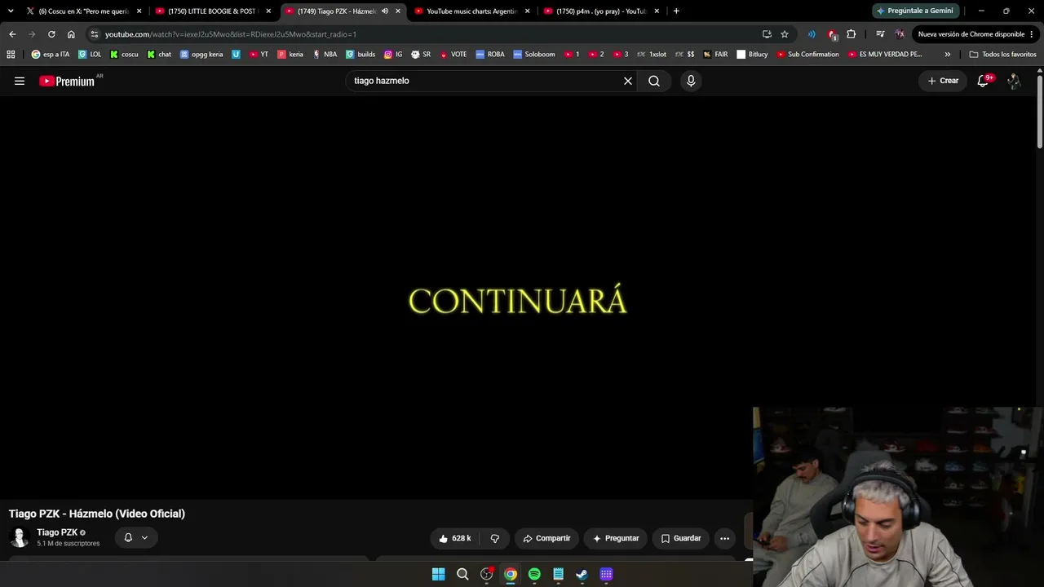Bookmark this page with the star
The width and height of the screenshot is (1044, 587).
pyautogui.click(x=785, y=34)
